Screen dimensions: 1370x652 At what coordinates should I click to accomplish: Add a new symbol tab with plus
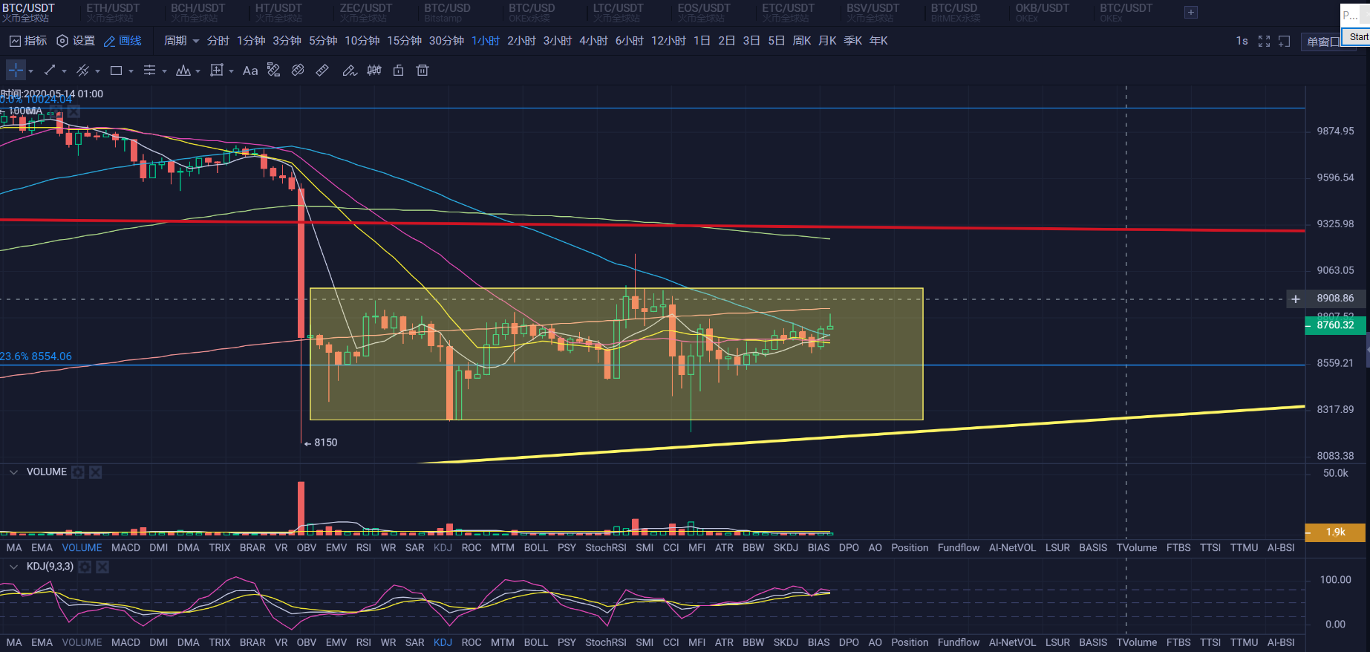(x=1191, y=13)
